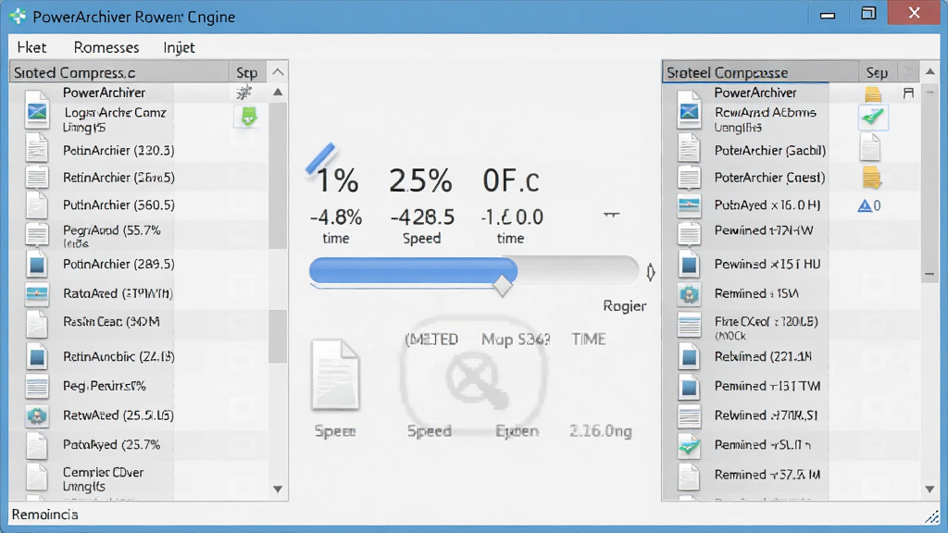Viewport: 948px width, 533px height.
Task: Click the TIME column label
Action: click(x=588, y=339)
